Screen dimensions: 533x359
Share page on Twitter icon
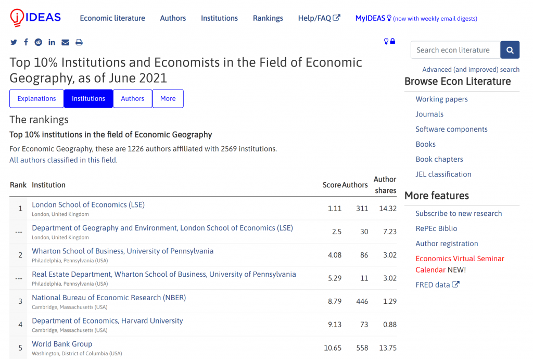tap(14, 42)
